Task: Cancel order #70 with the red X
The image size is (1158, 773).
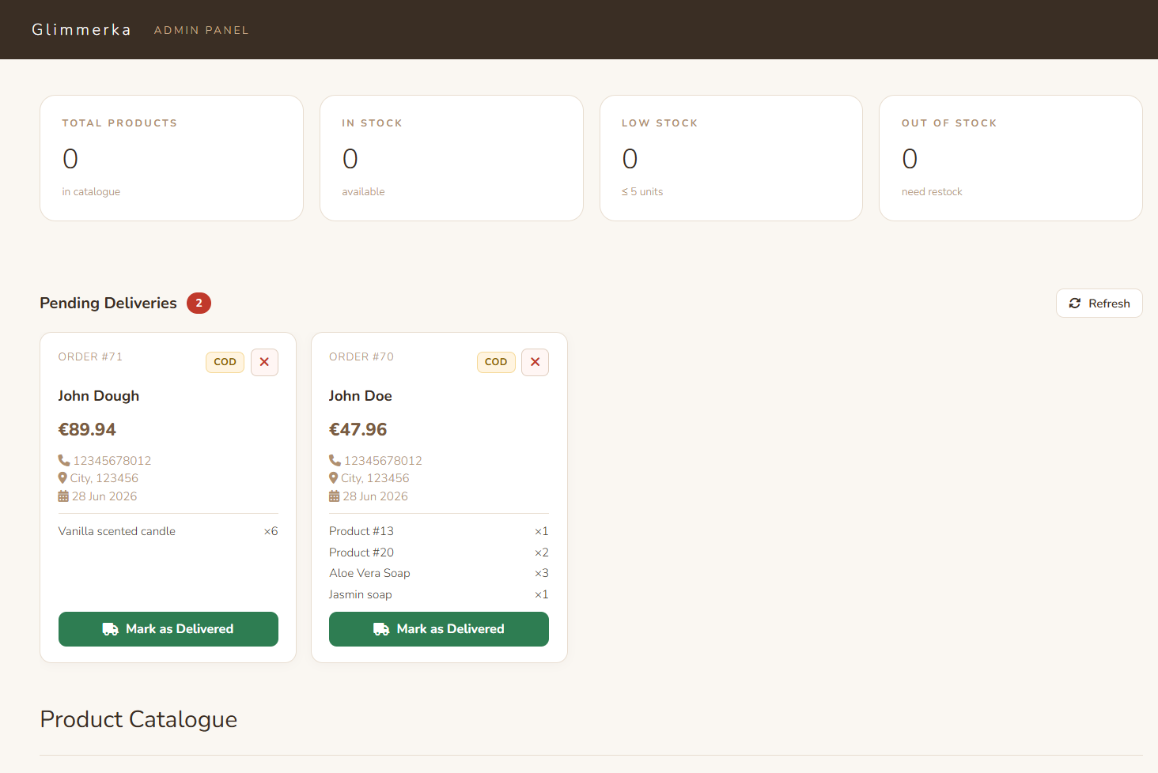Action: click(535, 362)
